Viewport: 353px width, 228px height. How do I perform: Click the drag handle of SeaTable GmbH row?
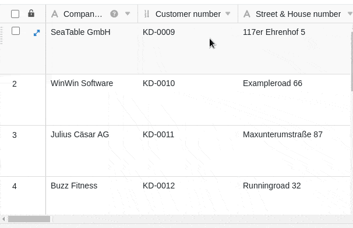coord(1,35)
